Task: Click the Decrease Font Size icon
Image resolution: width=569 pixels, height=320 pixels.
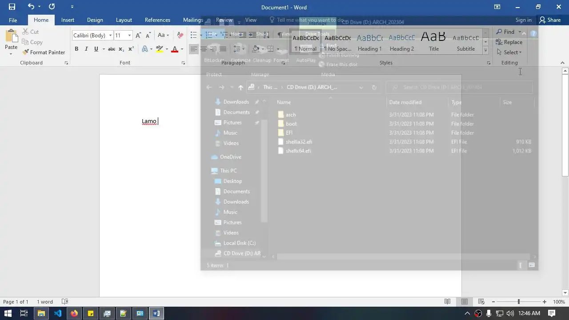Action: coord(148,36)
